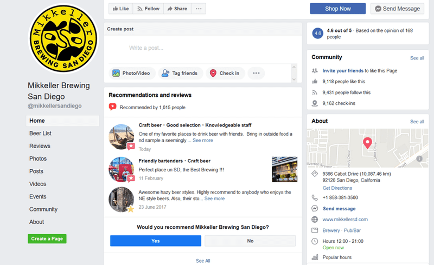Click the thumbs-up icon beside 9,118 people like this
The image size is (434, 265).
[315, 82]
